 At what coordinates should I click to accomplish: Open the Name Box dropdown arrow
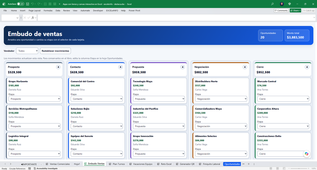tap(17, 18)
